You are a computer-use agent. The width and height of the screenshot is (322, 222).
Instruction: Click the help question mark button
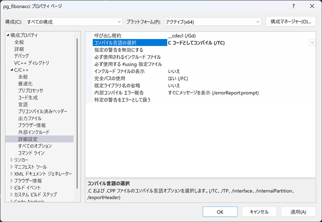293,6
